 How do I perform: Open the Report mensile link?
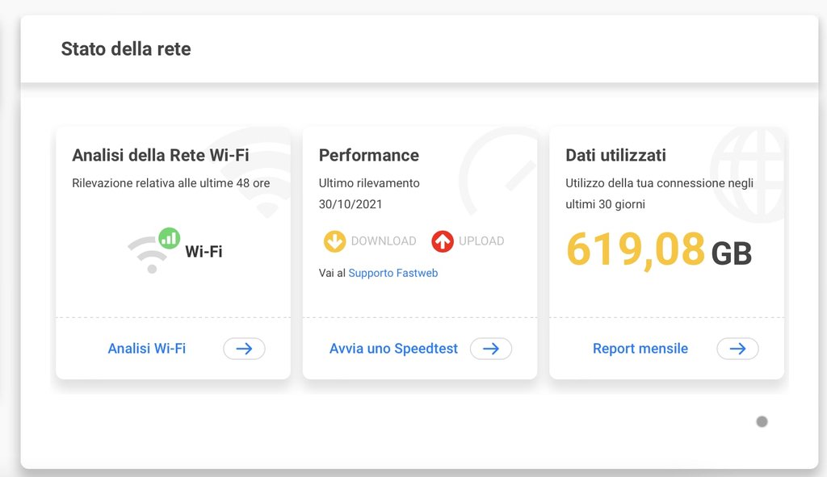pos(640,349)
